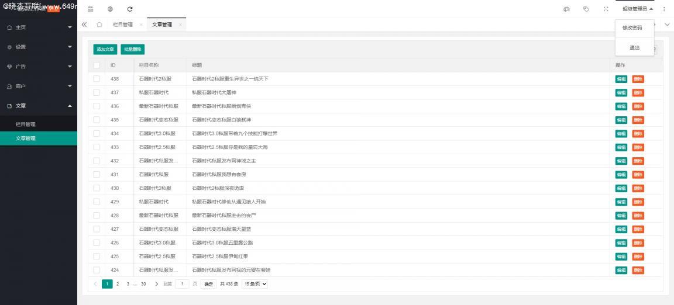The height and width of the screenshot is (305, 674).
Task: Click title 石器时代2私服重生异世之一统天下
Action: point(230,79)
